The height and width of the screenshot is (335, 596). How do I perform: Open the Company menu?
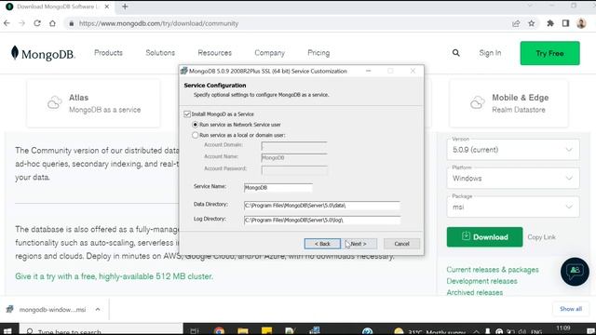269,53
